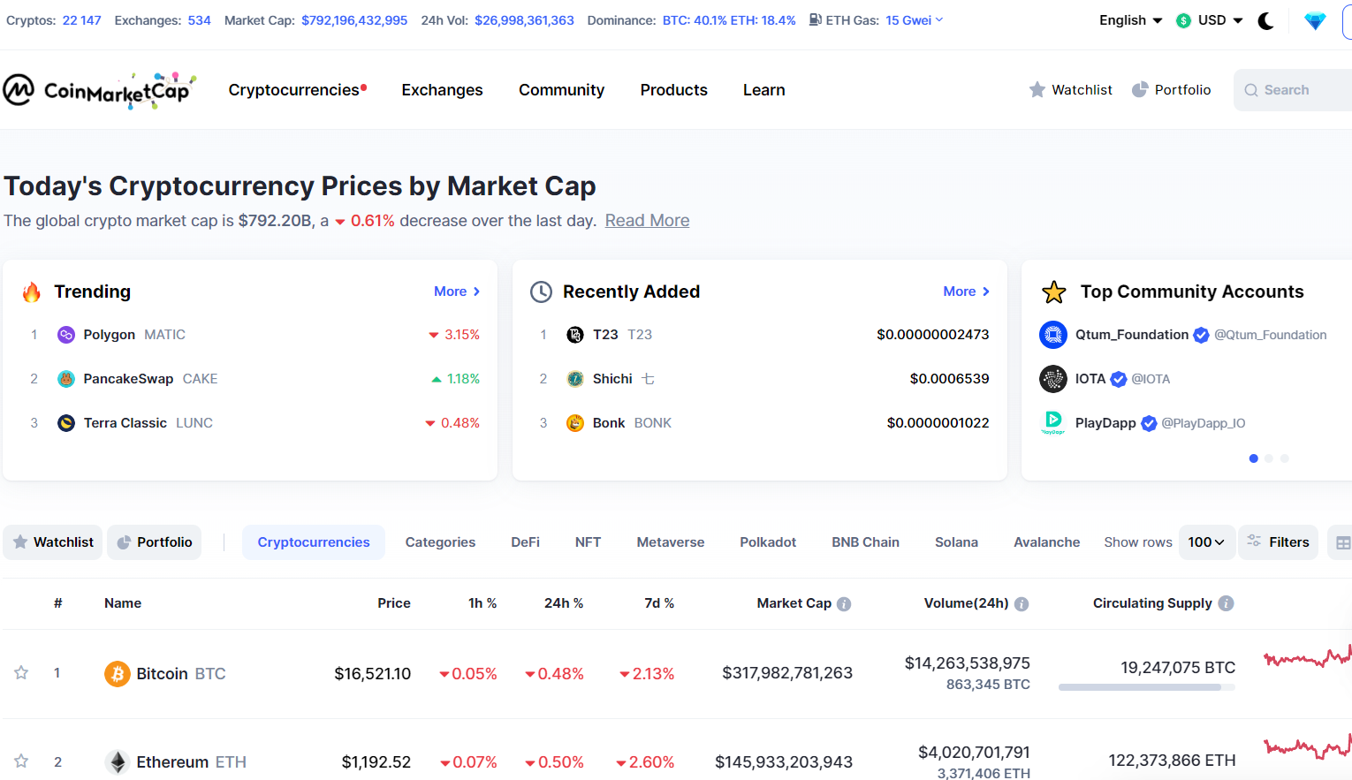Click the Bitcoin 7-day sparkline chart
The width and height of the screenshot is (1352, 780).
pos(1308,658)
